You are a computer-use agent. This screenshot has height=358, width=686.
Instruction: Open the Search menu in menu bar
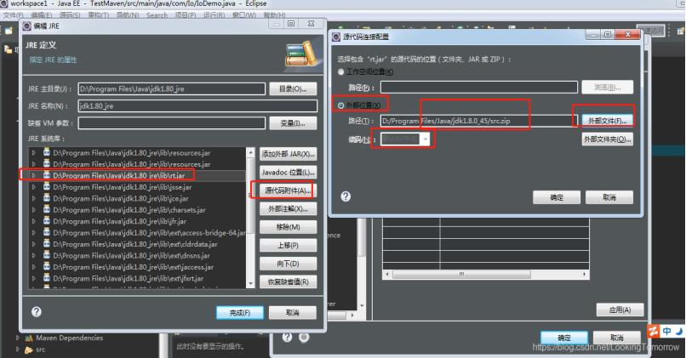click(x=157, y=14)
